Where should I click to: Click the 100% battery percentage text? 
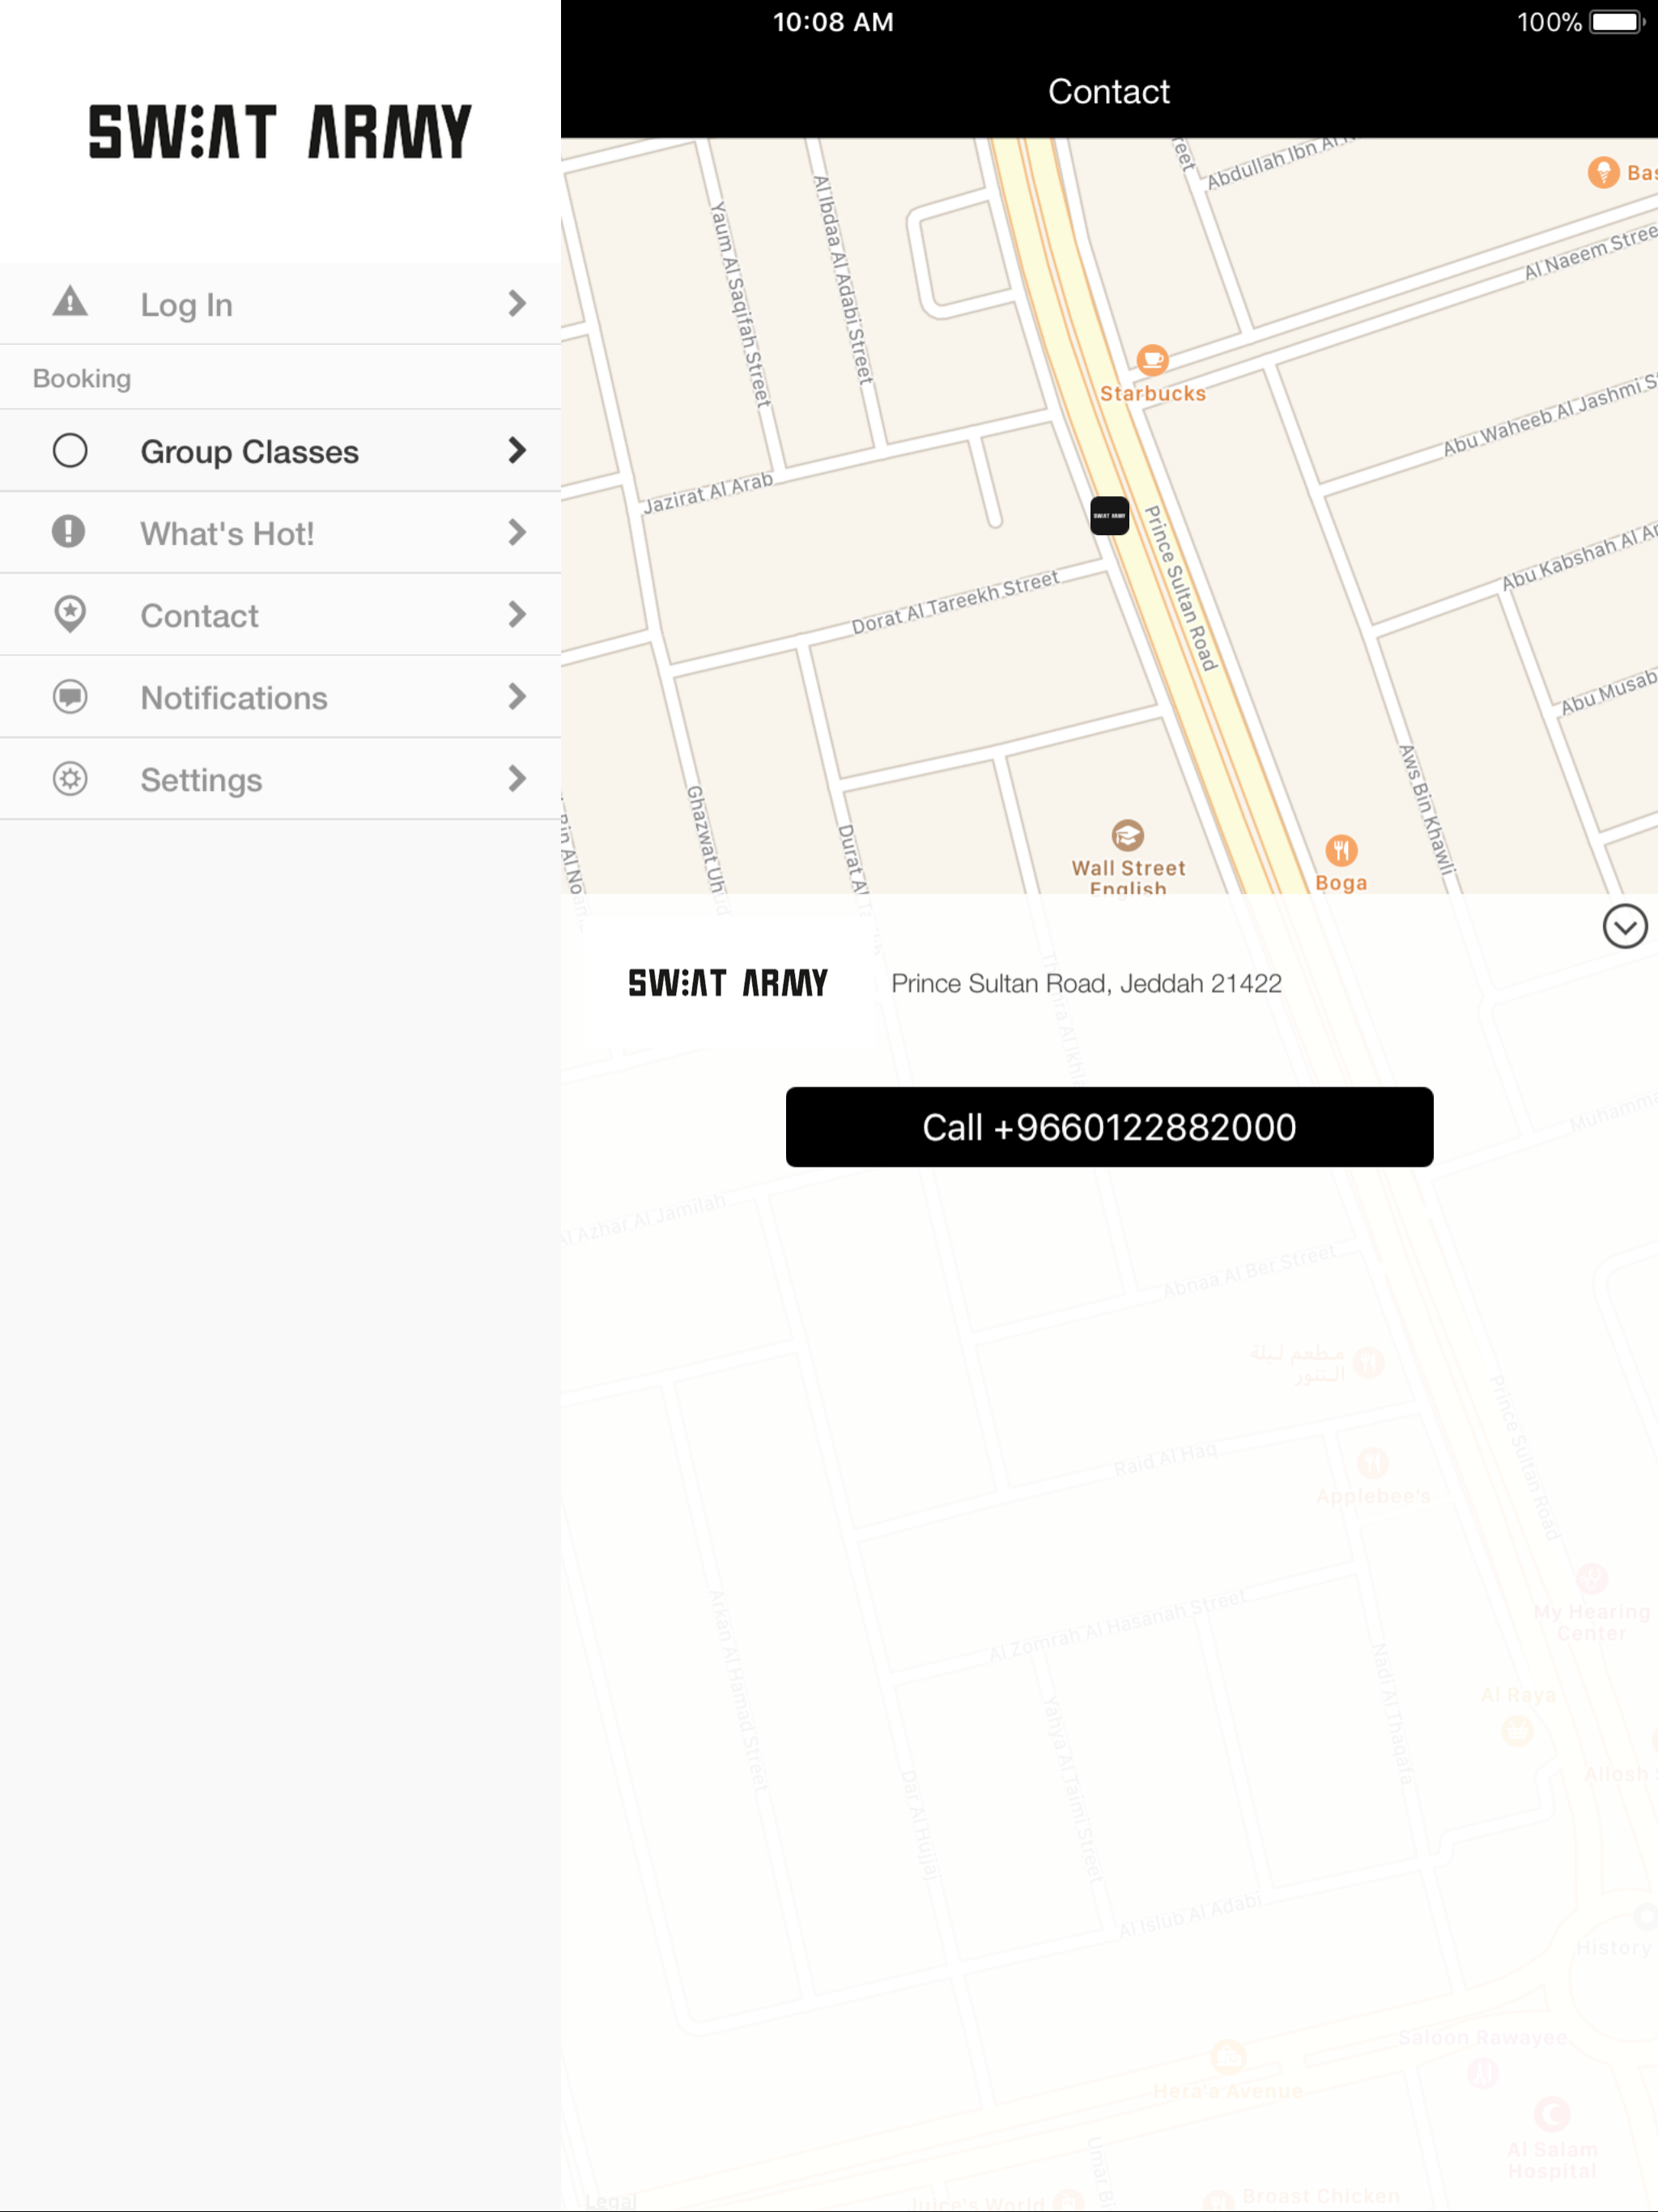(x=1549, y=22)
